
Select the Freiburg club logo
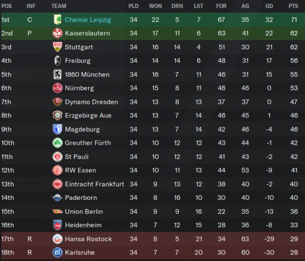click(x=58, y=61)
